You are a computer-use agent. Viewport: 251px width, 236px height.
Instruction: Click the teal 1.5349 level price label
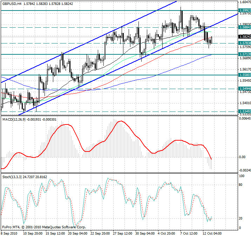[245, 111]
